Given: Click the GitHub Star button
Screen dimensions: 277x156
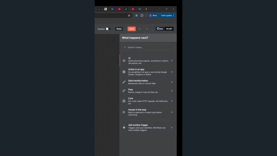Looking at the screenshot, I should pyautogui.click(x=160, y=29).
